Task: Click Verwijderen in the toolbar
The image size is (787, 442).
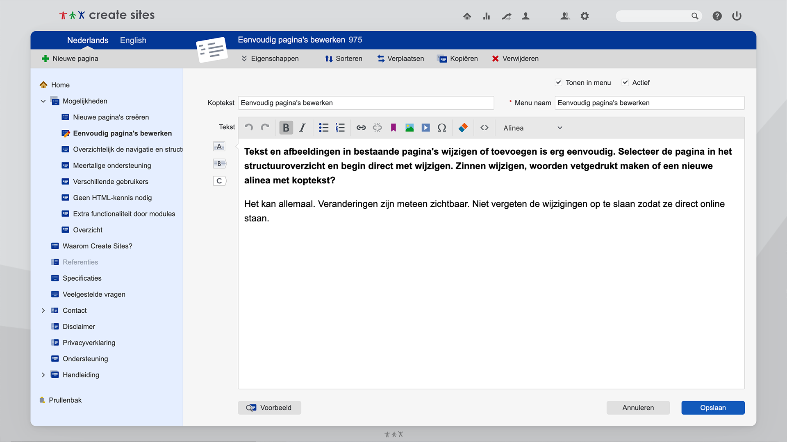Action: [515, 59]
